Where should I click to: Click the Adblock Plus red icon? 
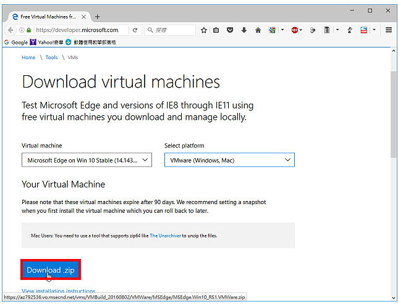pos(294,30)
